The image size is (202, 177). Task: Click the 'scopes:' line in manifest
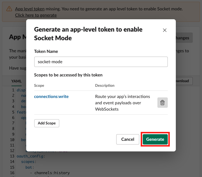29,161
